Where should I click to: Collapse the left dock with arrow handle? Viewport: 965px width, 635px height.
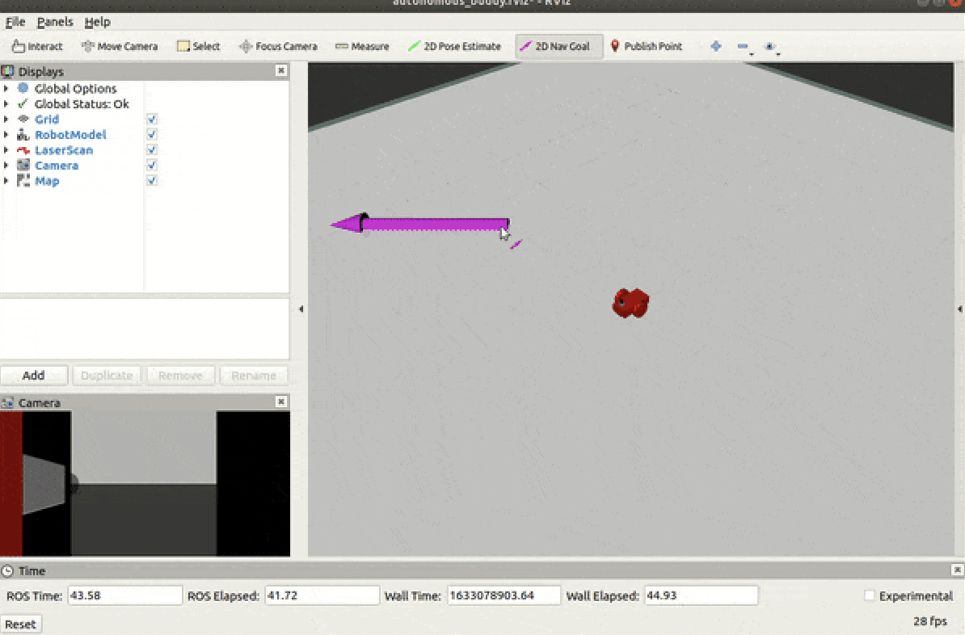tap(301, 309)
